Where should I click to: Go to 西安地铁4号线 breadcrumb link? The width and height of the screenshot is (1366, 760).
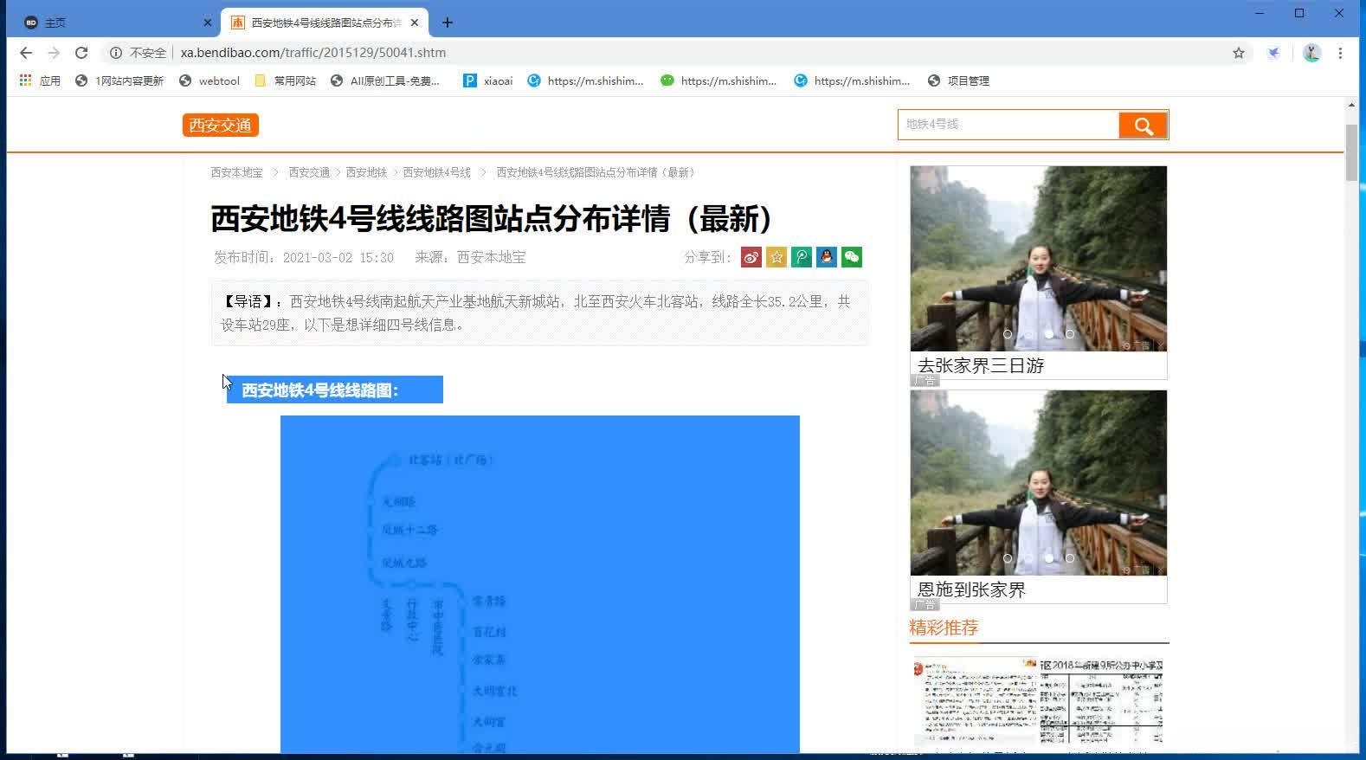pos(436,172)
